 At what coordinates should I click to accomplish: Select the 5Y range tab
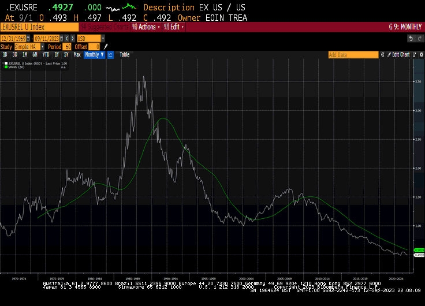point(66,55)
